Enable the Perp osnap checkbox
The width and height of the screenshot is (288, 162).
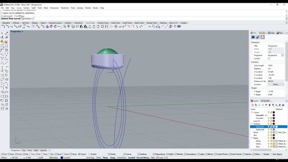coord(42,154)
